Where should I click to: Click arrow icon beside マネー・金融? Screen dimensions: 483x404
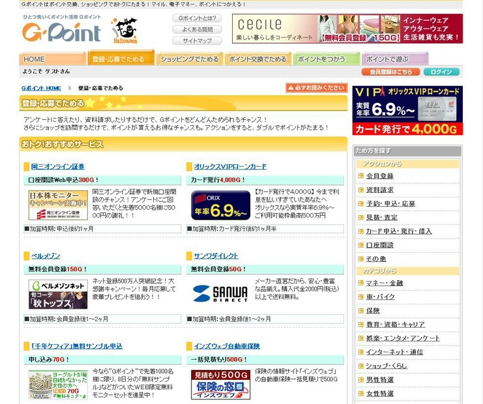tap(360, 283)
